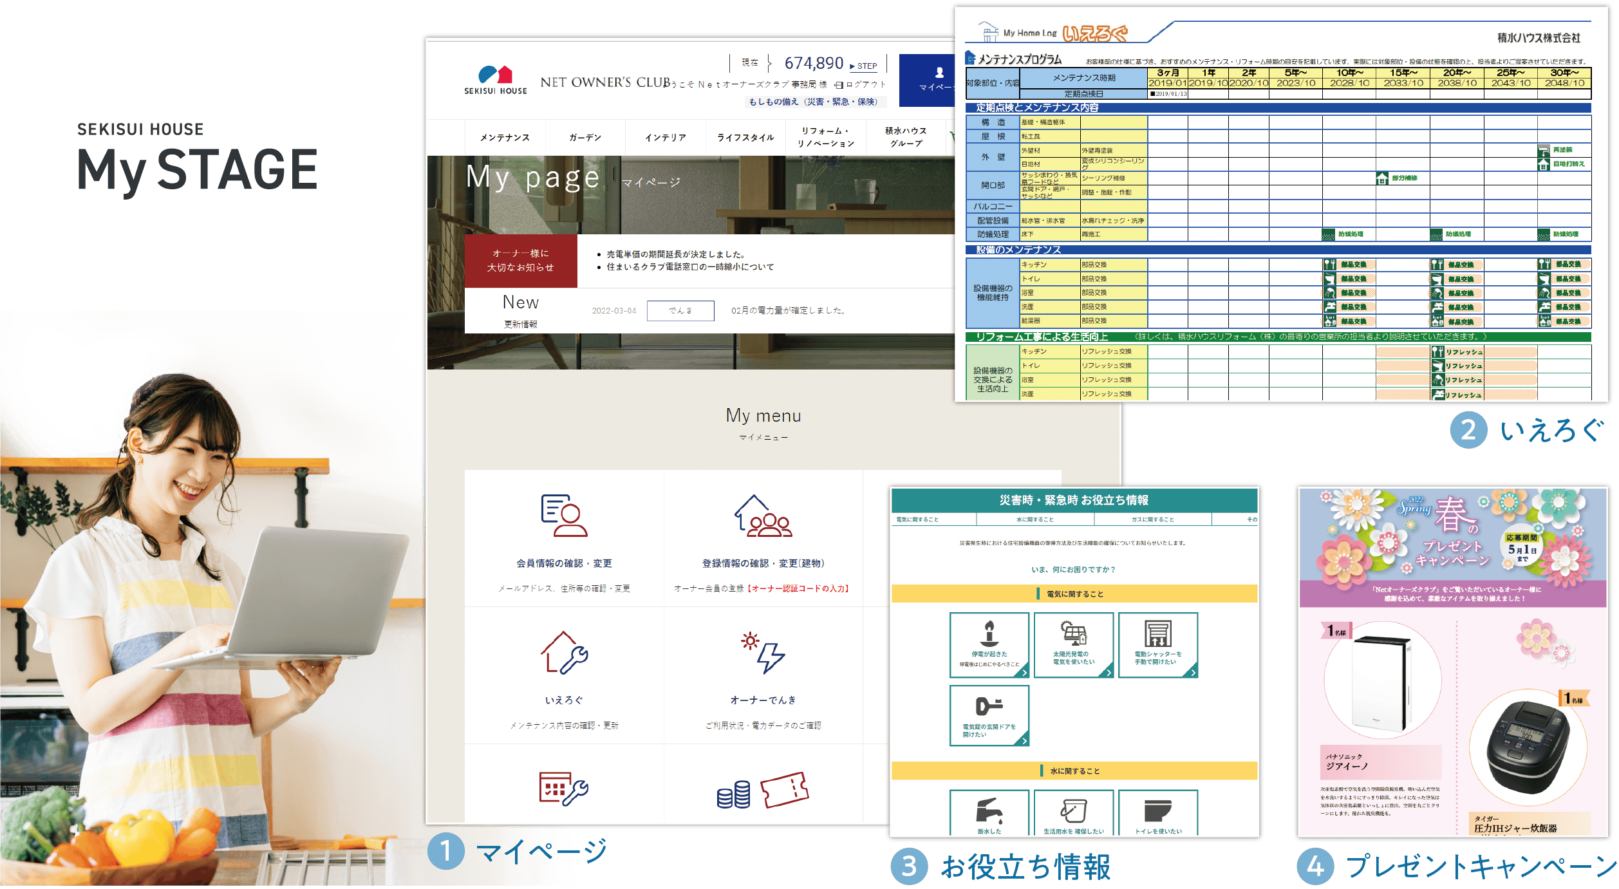Screen dimensions: 1619x889
Task: Open もしもの備え (災害・緊急・保険) link
Action: click(x=813, y=102)
